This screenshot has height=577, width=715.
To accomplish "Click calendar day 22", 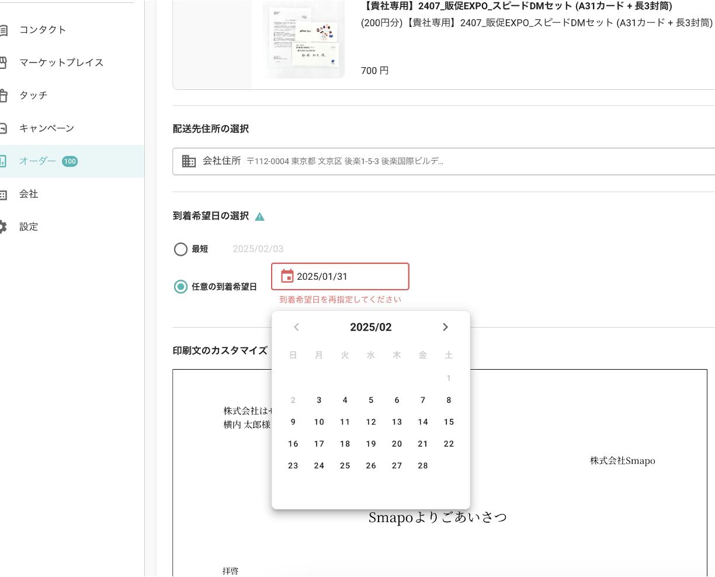I will point(449,444).
